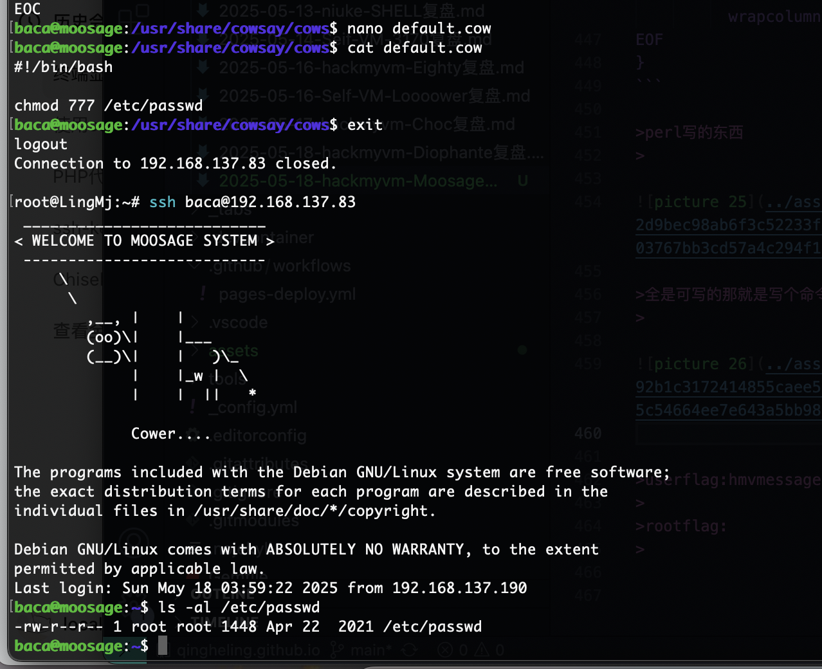Click the "Last login: Sun May 18" line

click(271, 588)
